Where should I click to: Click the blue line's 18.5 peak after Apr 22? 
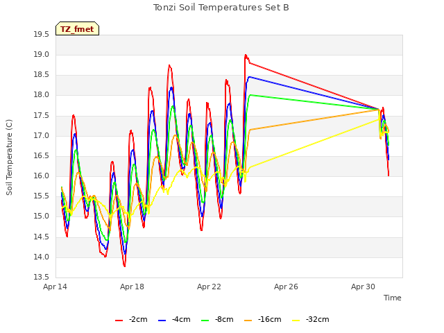pos(249,77)
